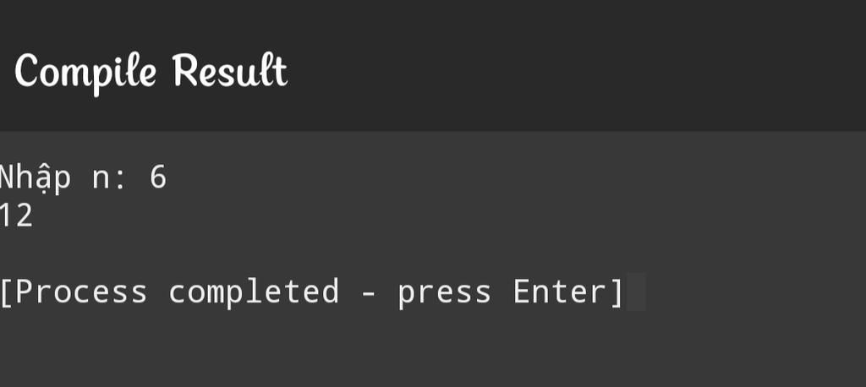866x387 pixels.
Task: Click the output value 12
Action: 16,216
